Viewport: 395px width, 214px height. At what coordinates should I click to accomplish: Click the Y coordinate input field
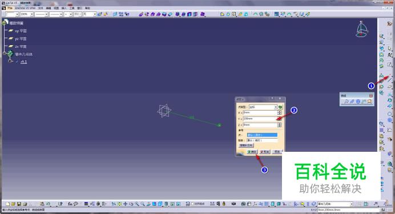[x=260, y=119]
